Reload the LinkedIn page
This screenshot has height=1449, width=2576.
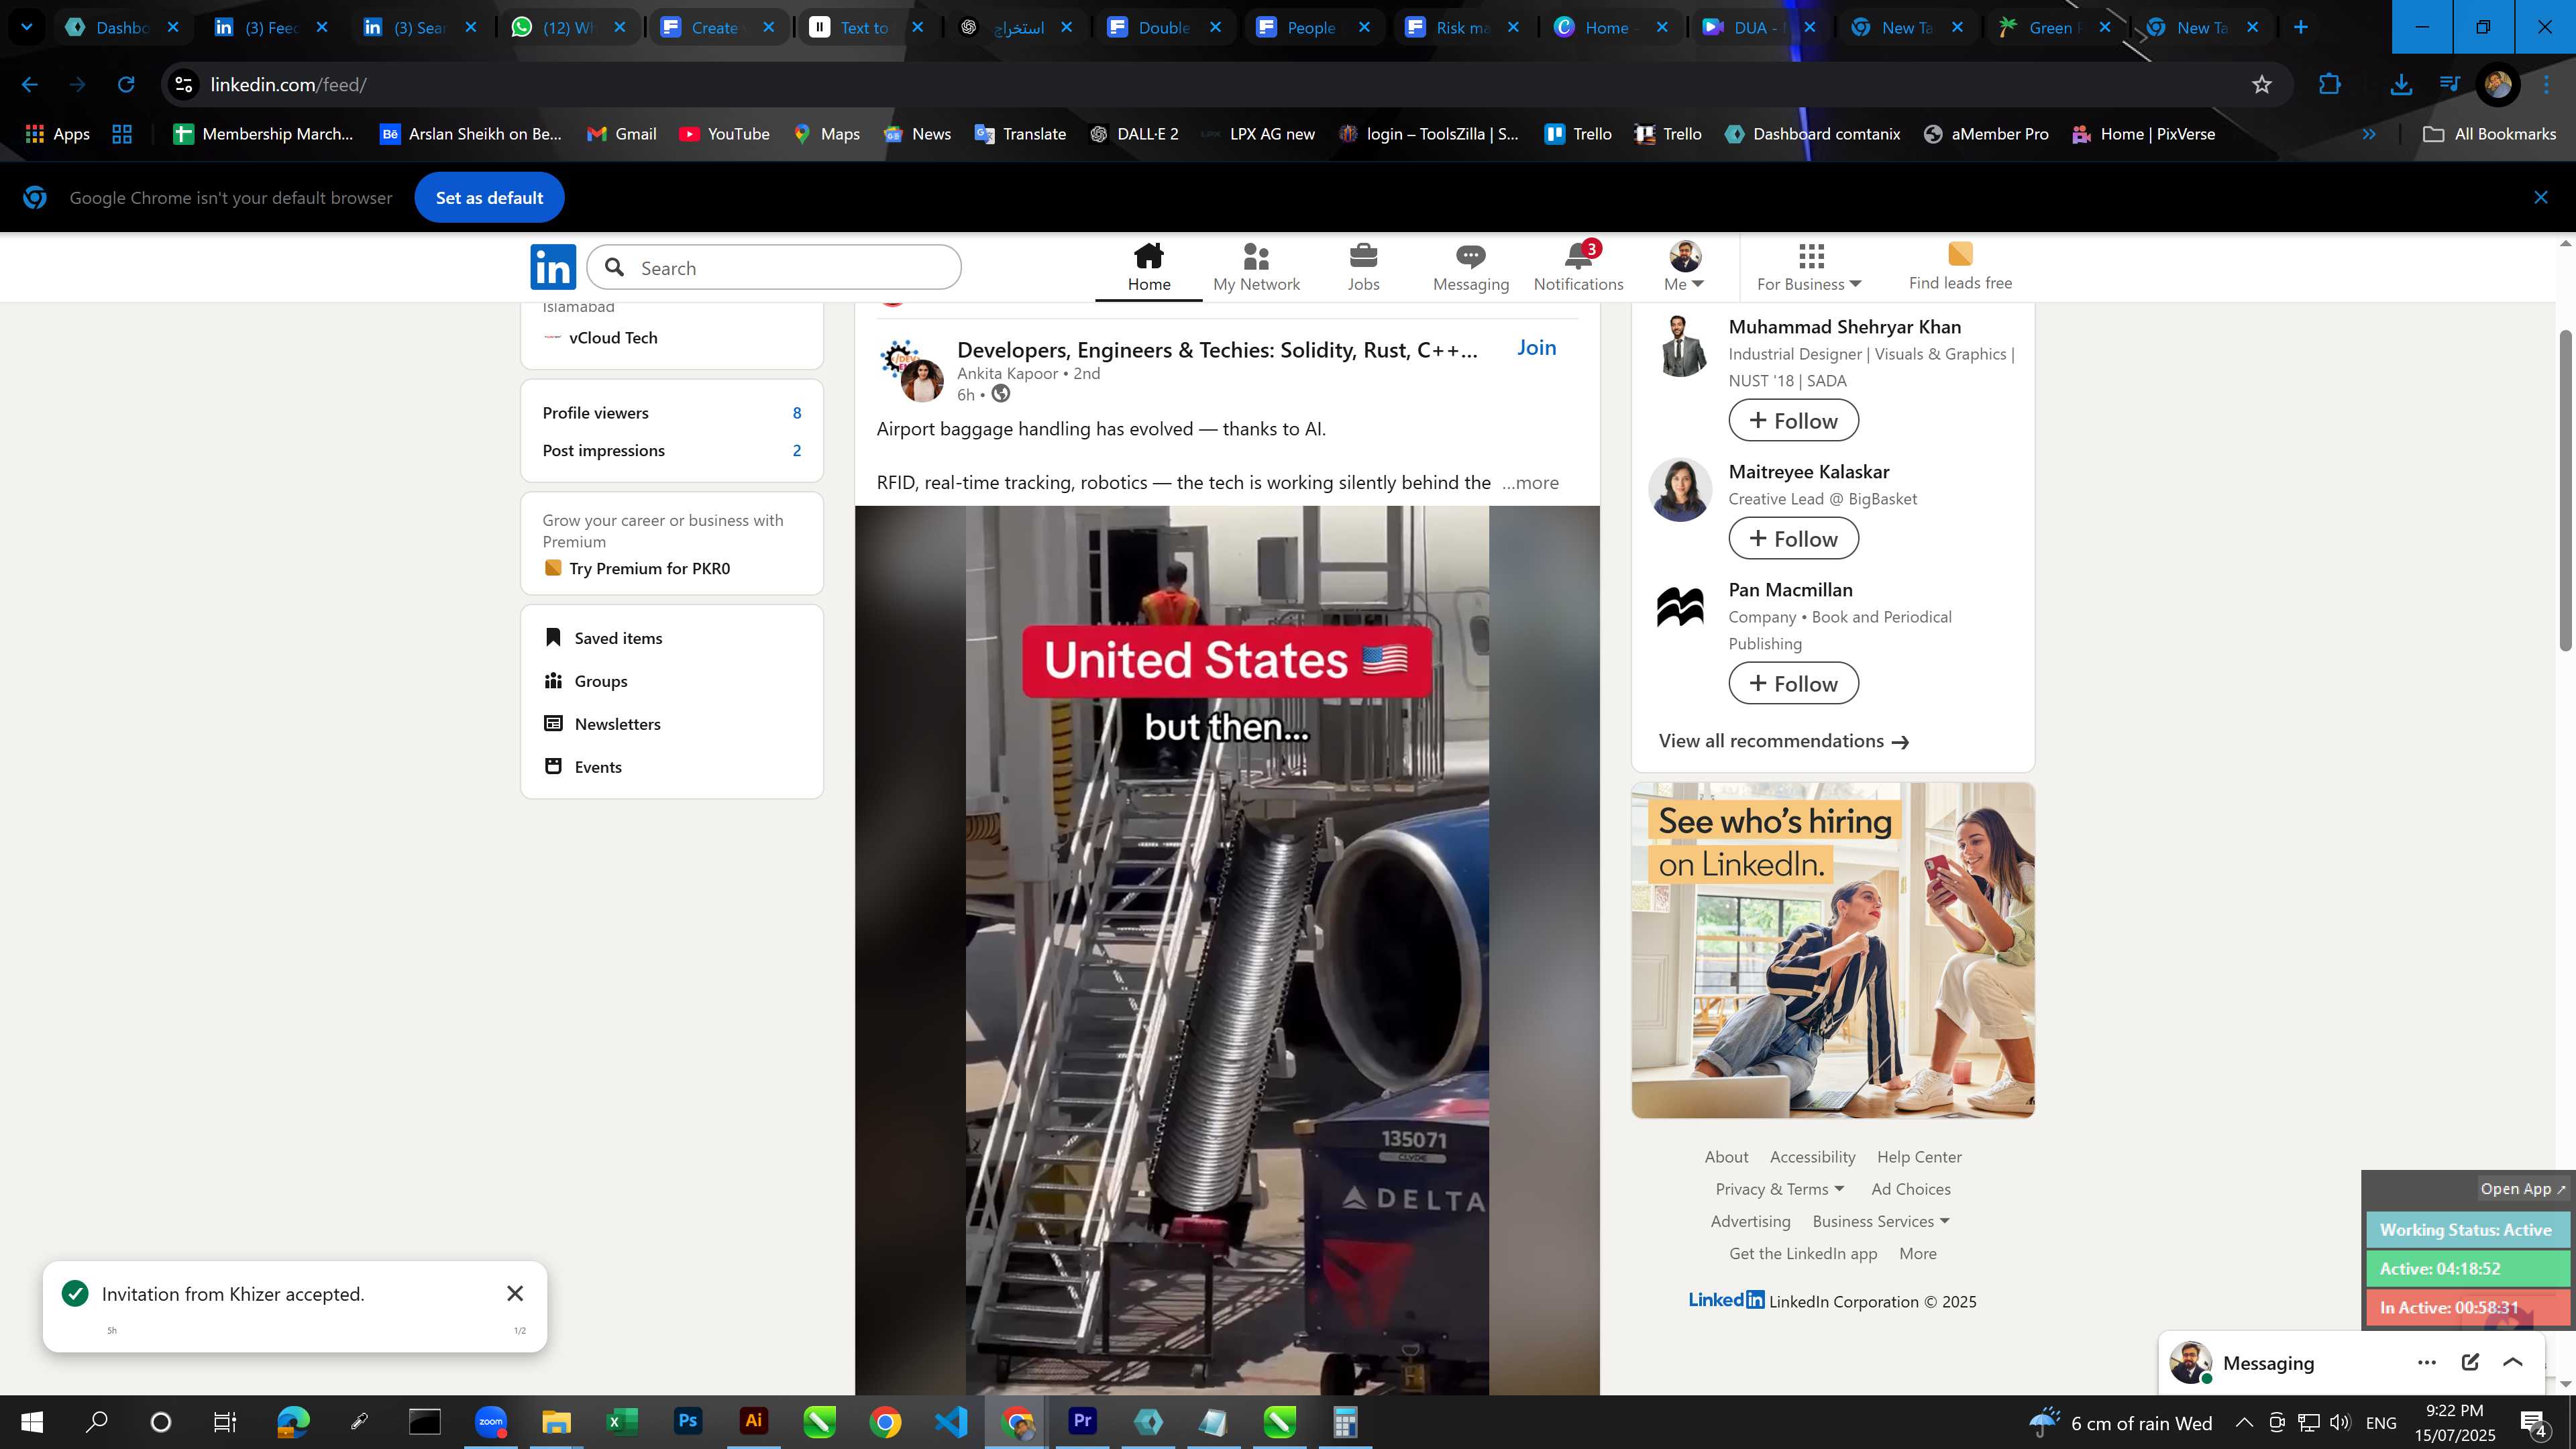tap(126, 85)
